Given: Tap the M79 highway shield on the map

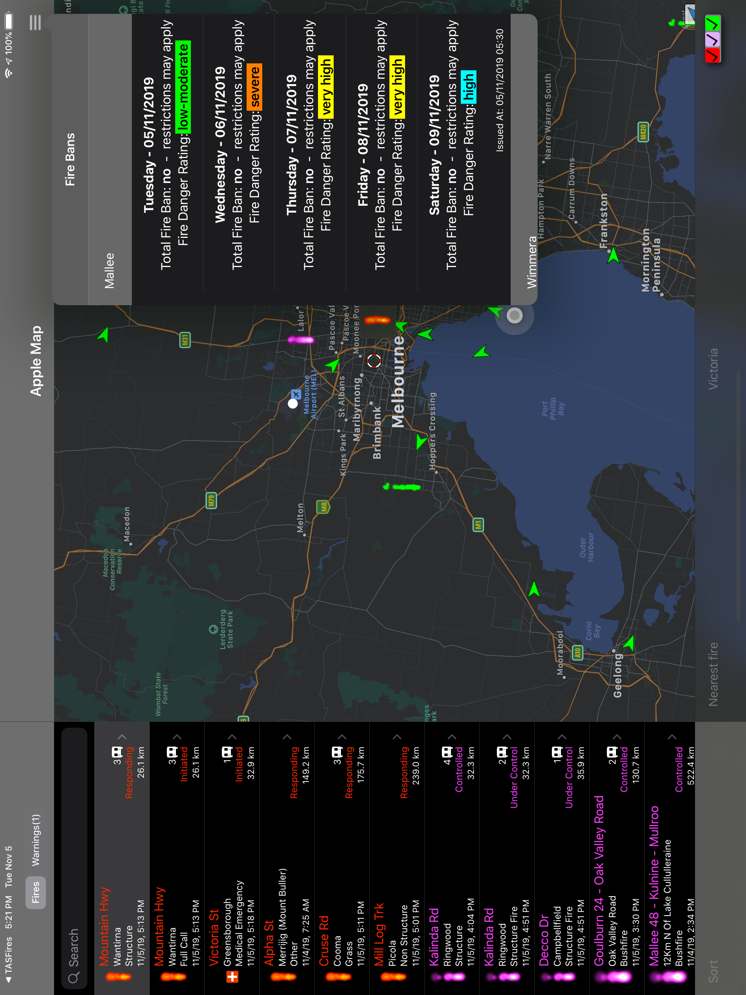Looking at the screenshot, I should (x=211, y=501).
